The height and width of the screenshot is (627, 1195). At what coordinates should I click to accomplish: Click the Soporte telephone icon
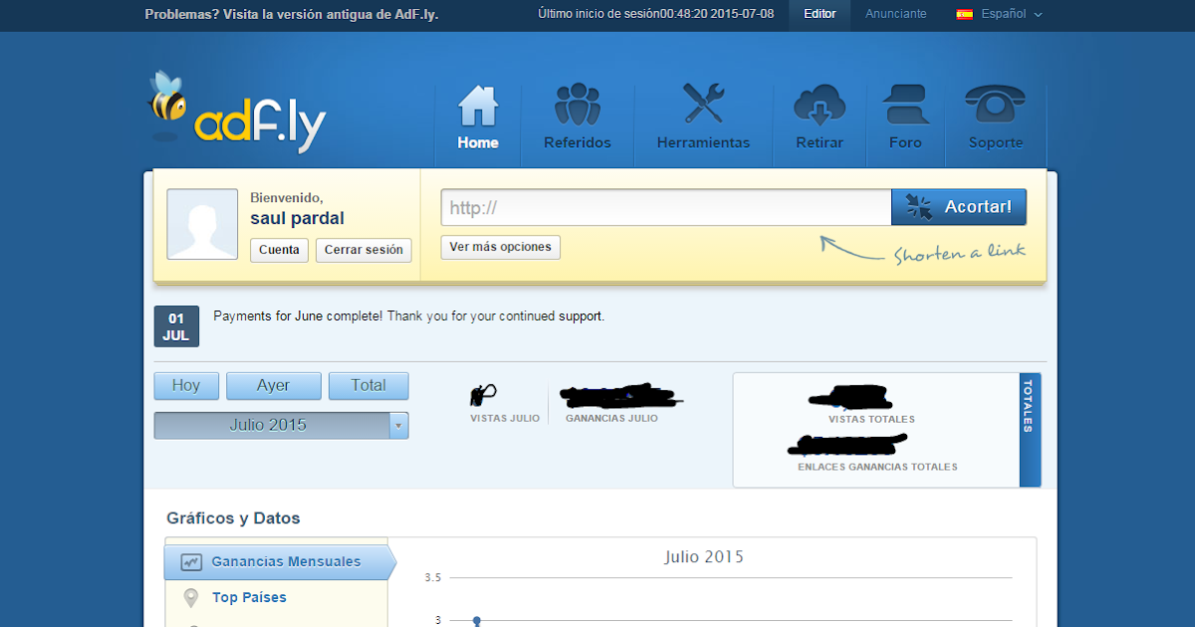[996, 104]
